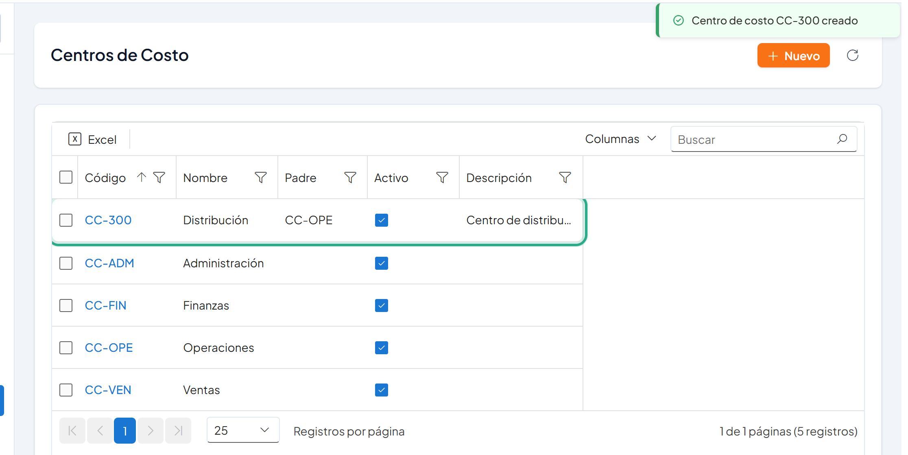Open the 25 records per page dropdown

pos(243,430)
